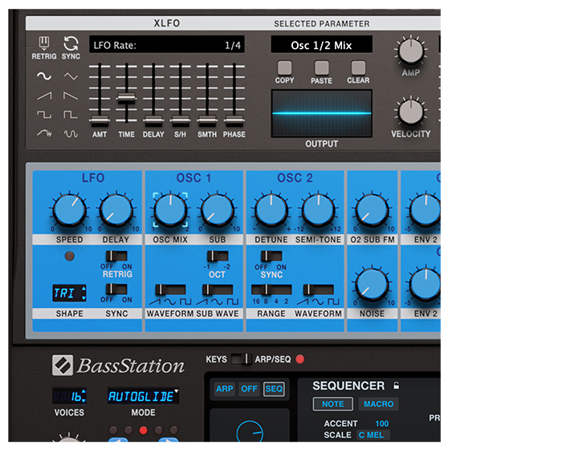Select the sine wave XLFO shape

pyautogui.click(x=43, y=76)
